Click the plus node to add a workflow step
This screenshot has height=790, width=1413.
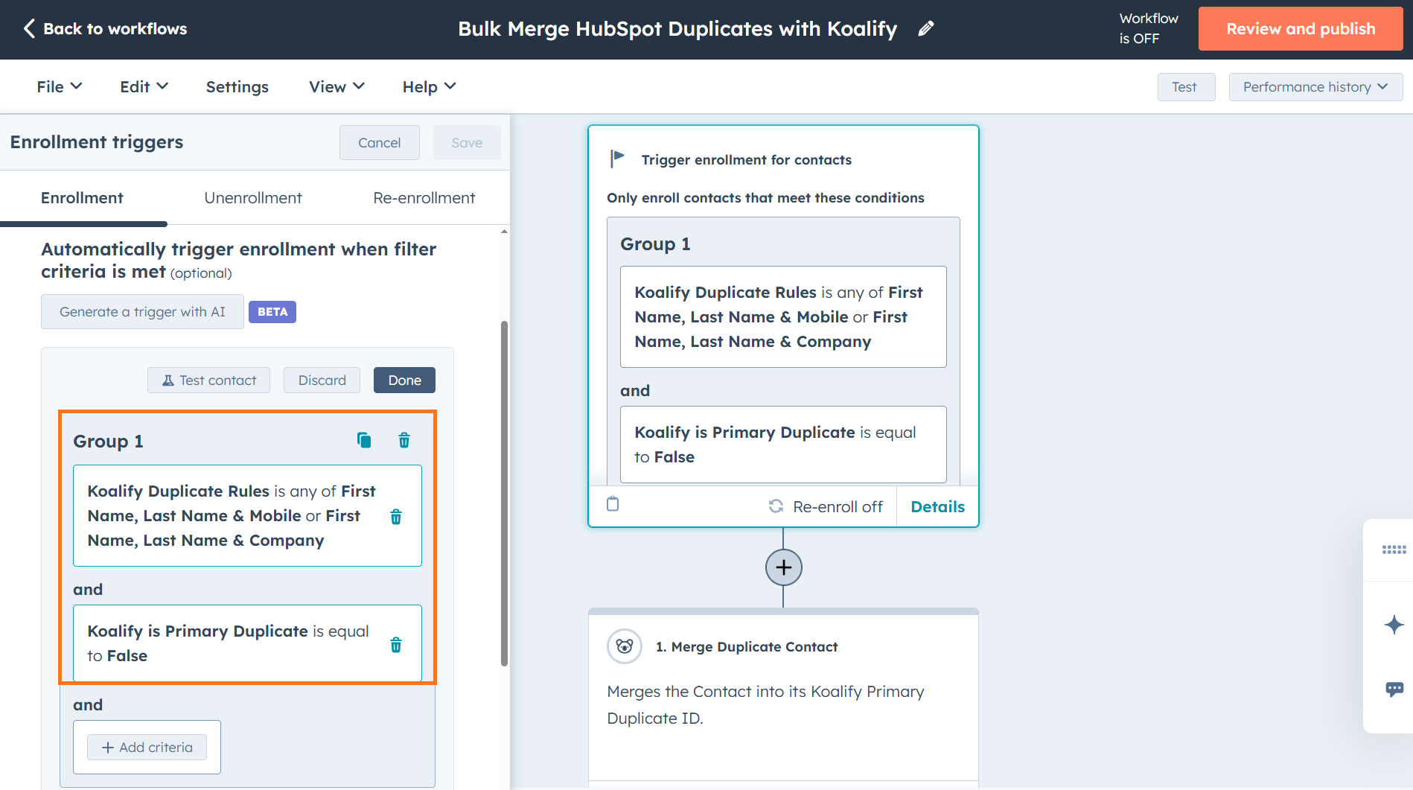click(x=782, y=567)
